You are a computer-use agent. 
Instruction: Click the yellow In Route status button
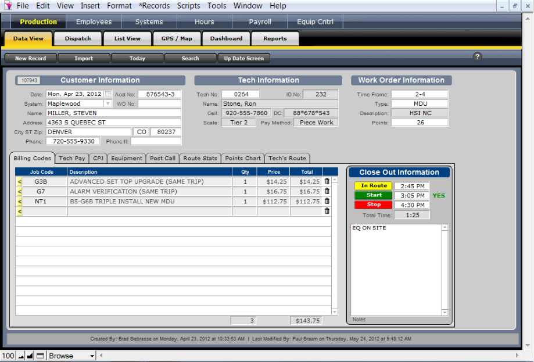374,186
